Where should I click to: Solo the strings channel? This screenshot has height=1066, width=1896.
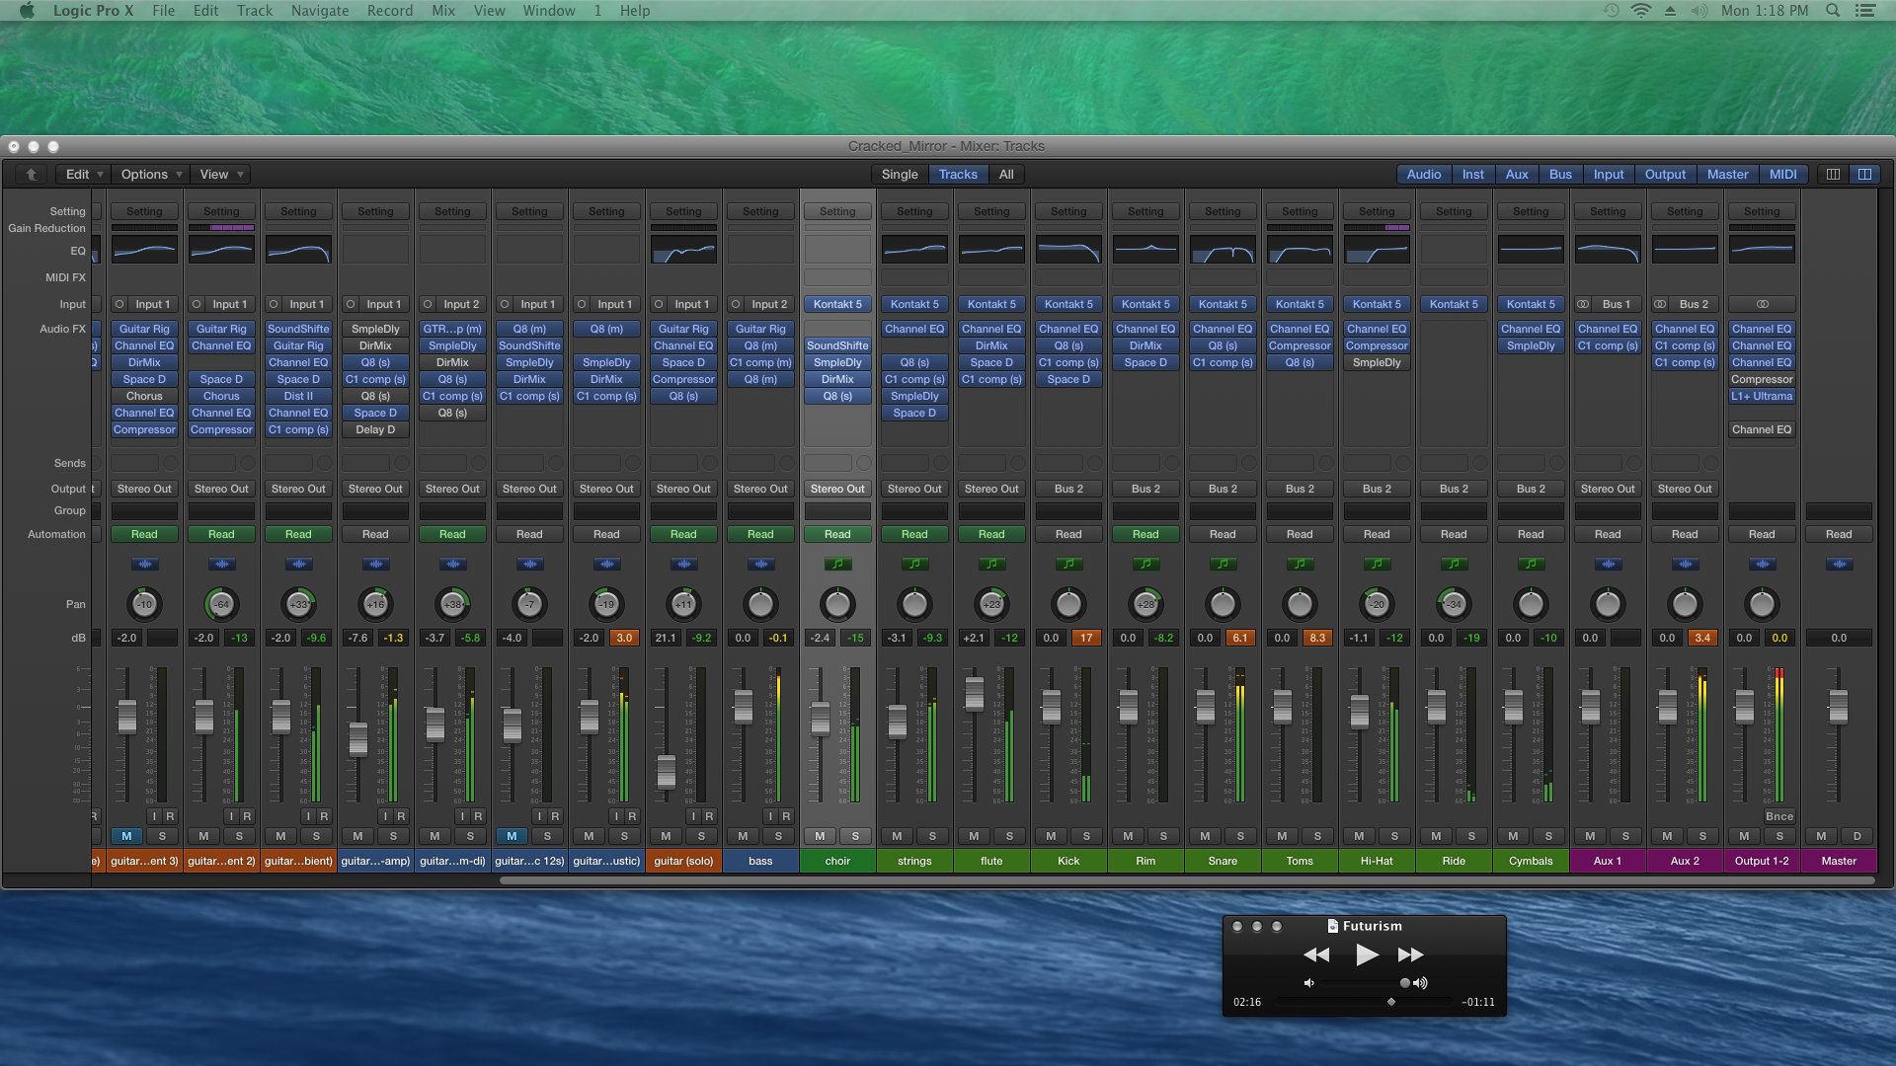click(x=932, y=836)
